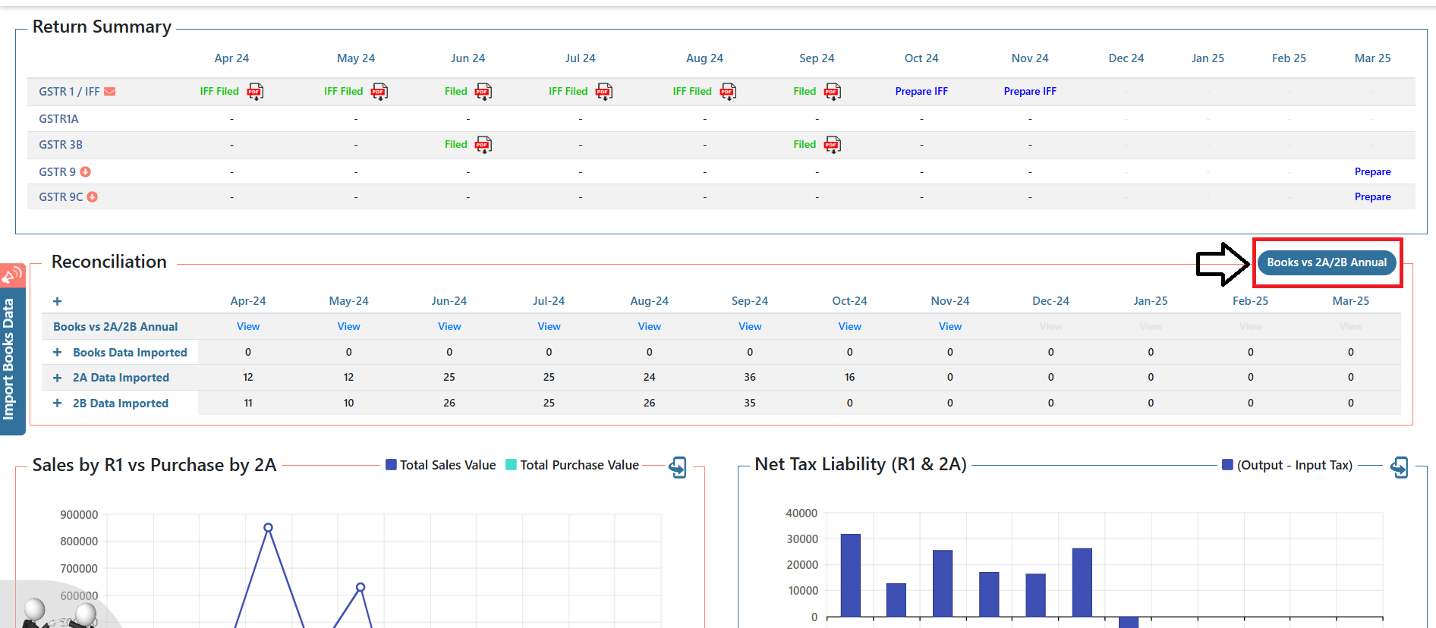1436x628 pixels.
Task: Click the plus icon in the Reconciliation header row
Action: pyautogui.click(x=57, y=301)
